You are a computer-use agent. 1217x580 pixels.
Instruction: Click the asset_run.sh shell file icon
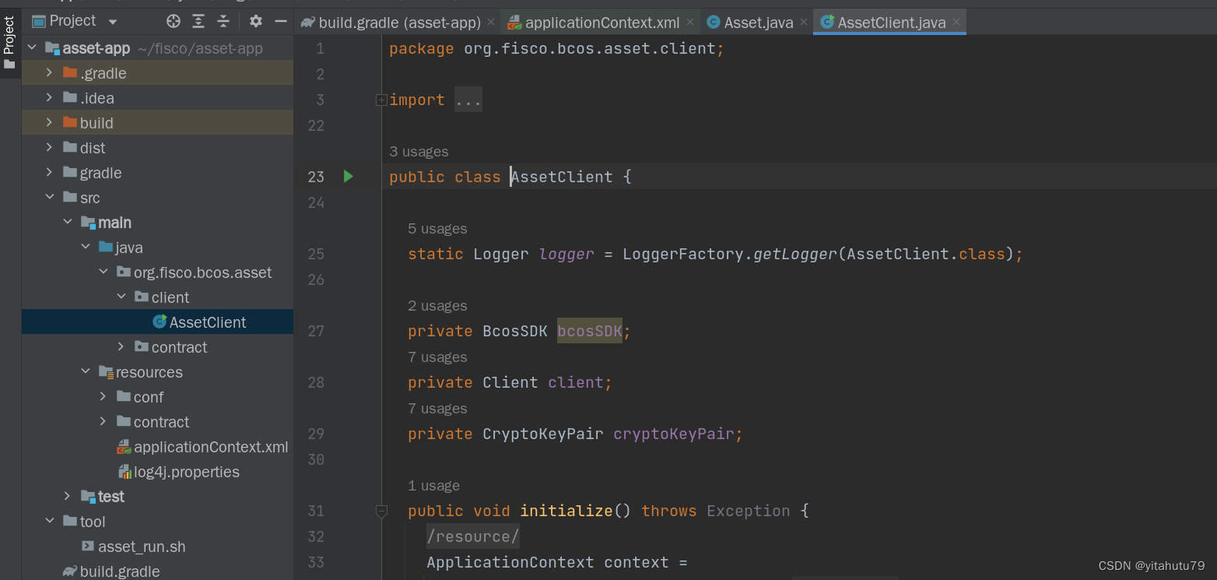pos(88,547)
